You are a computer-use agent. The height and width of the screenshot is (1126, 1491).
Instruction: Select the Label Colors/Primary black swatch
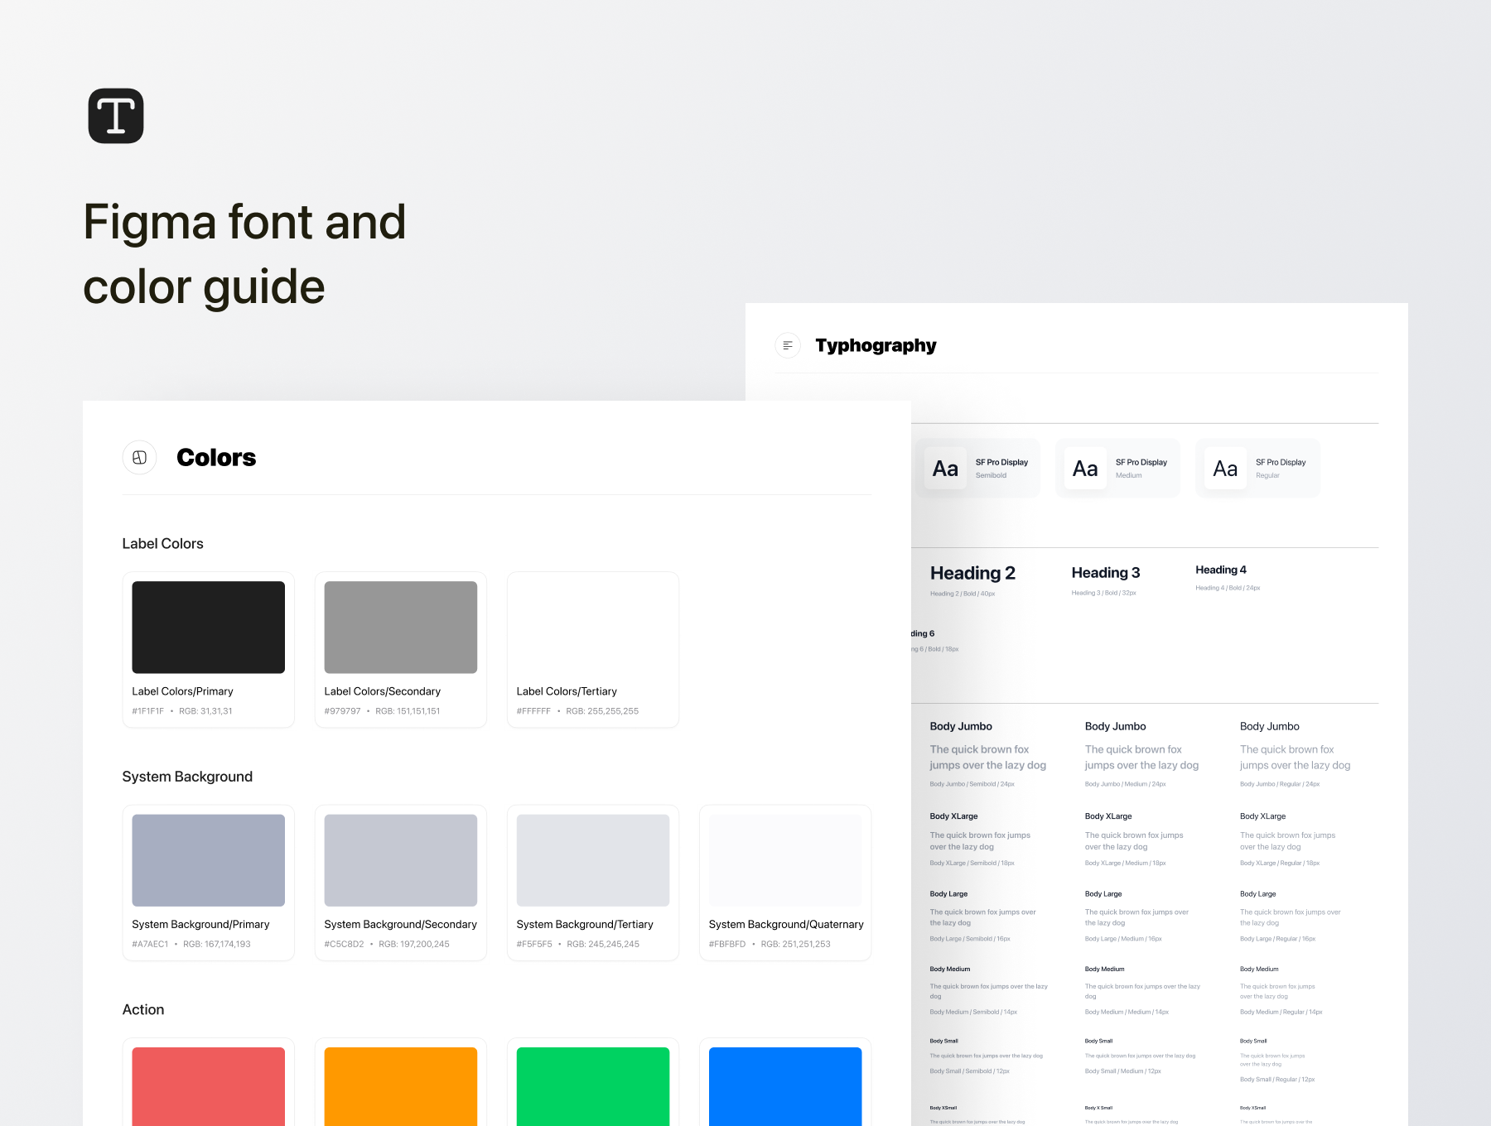[x=208, y=627]
